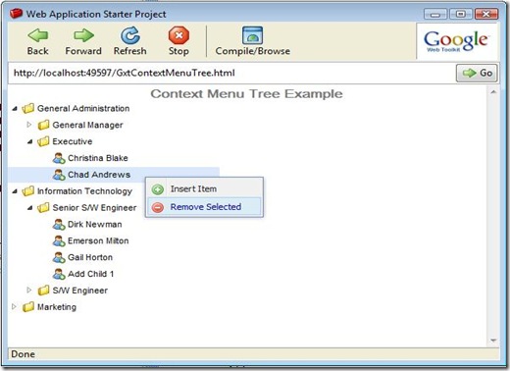
Task: Click the red minus Remove icon
Action: pos(158,207)
